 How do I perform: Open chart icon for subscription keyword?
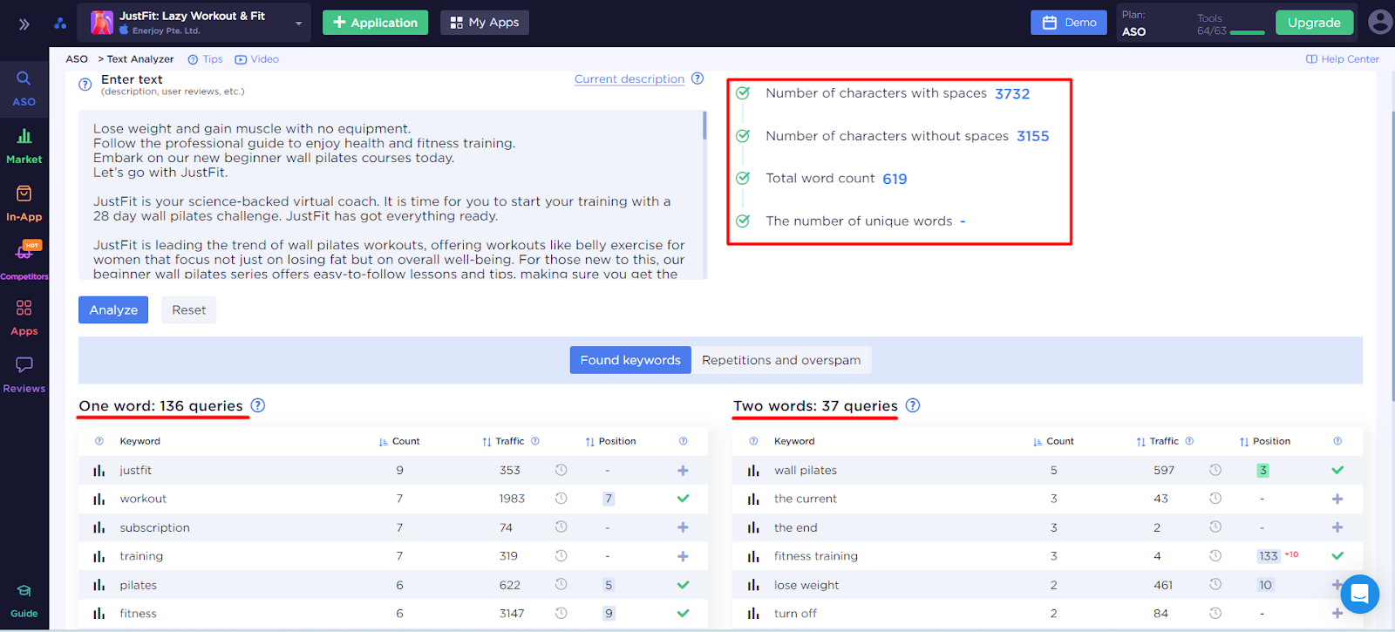coord(99,528)
